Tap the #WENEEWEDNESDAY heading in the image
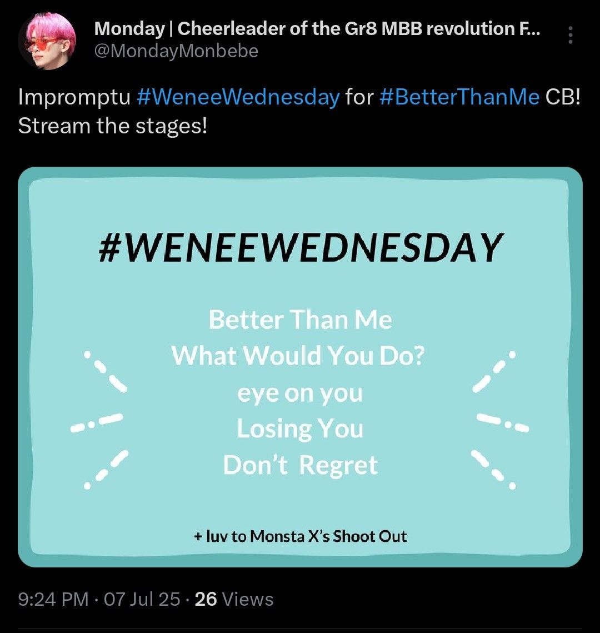 click(x=301, y=247)
